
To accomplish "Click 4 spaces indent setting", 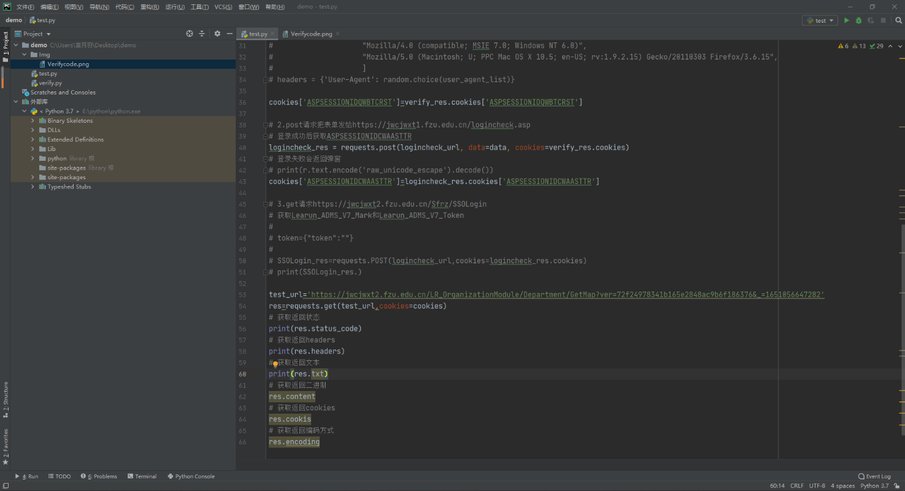I will (x=843, y=486).
